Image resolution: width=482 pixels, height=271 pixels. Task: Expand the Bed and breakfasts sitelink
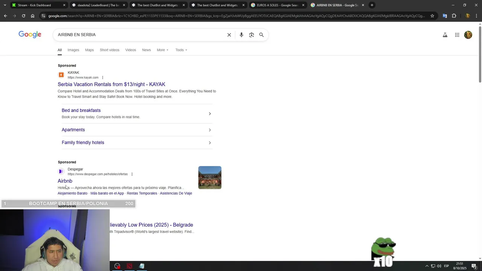pos(137,113)
